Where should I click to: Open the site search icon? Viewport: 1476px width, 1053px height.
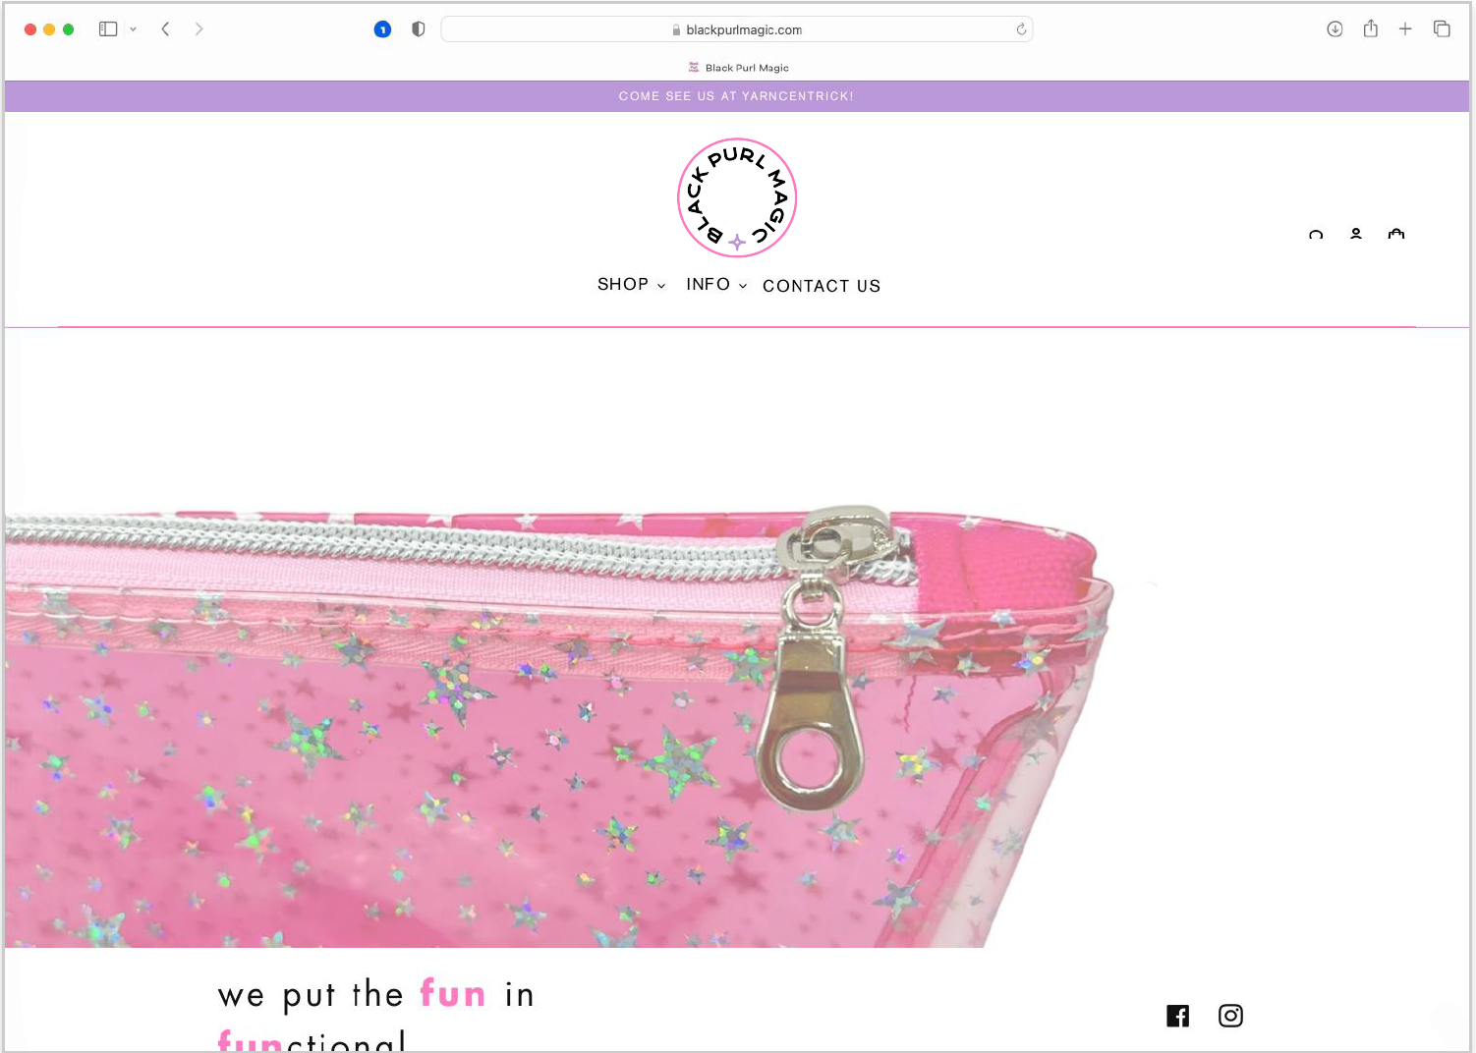1316,236
